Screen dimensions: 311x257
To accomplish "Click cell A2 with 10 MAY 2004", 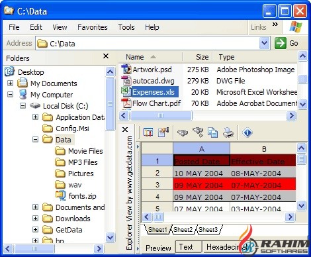I will pos(201,173).
